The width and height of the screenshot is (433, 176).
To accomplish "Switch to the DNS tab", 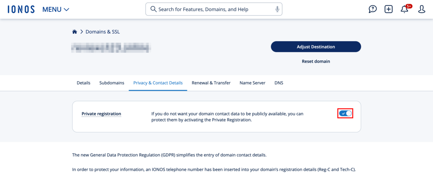I will click(x=279, y=83).
